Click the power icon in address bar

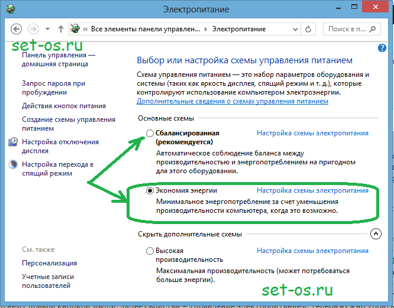75,28
